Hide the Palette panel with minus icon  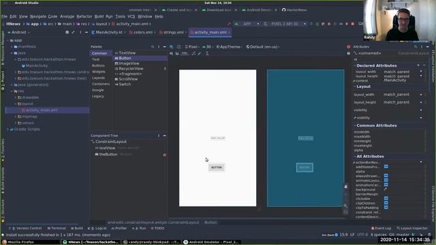[165, 47]
